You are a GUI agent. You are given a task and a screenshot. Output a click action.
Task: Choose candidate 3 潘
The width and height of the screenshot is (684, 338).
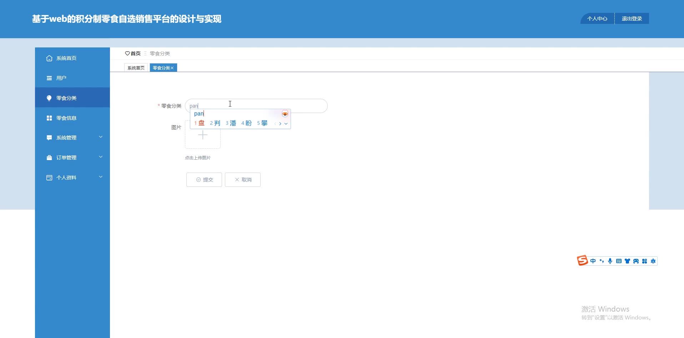(x=231, y=123)
